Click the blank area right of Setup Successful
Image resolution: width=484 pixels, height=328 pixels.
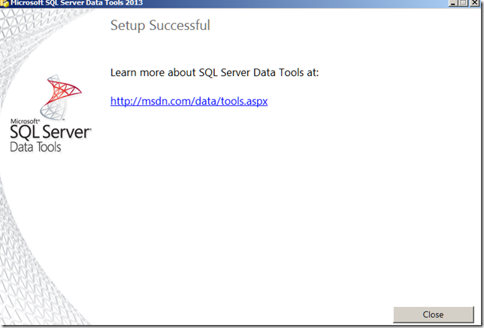click(338, 26)
